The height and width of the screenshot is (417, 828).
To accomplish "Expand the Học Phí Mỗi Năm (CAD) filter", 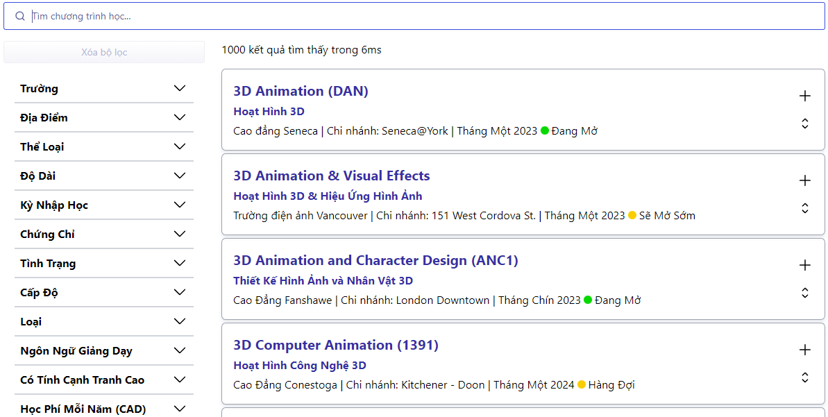I will tap(104, 409).
